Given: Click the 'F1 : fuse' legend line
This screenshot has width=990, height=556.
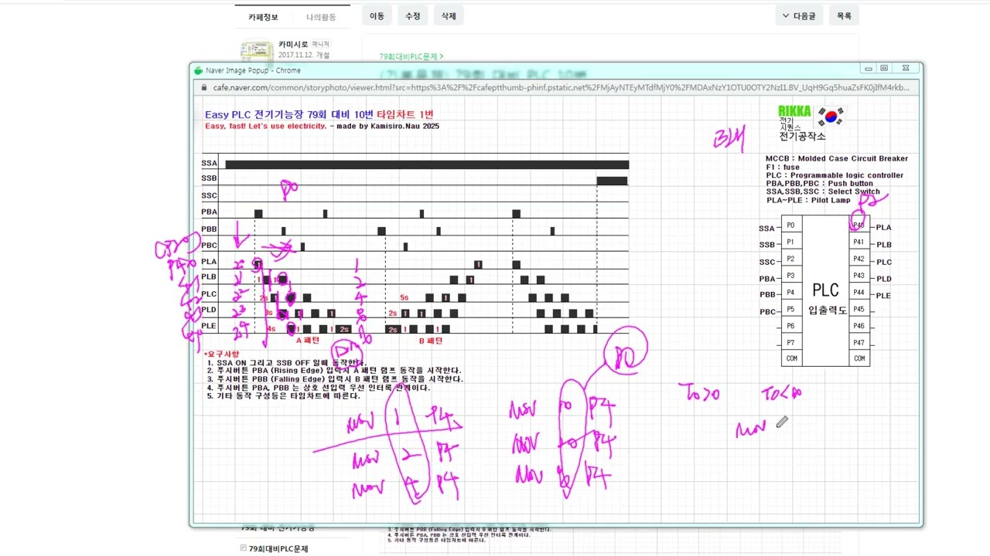Looking at the screenshot, I should pos(783,167).
